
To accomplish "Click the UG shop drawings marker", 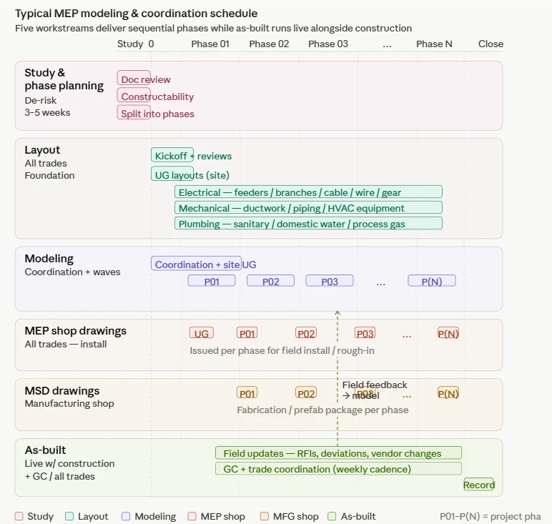I will (202, 332).
